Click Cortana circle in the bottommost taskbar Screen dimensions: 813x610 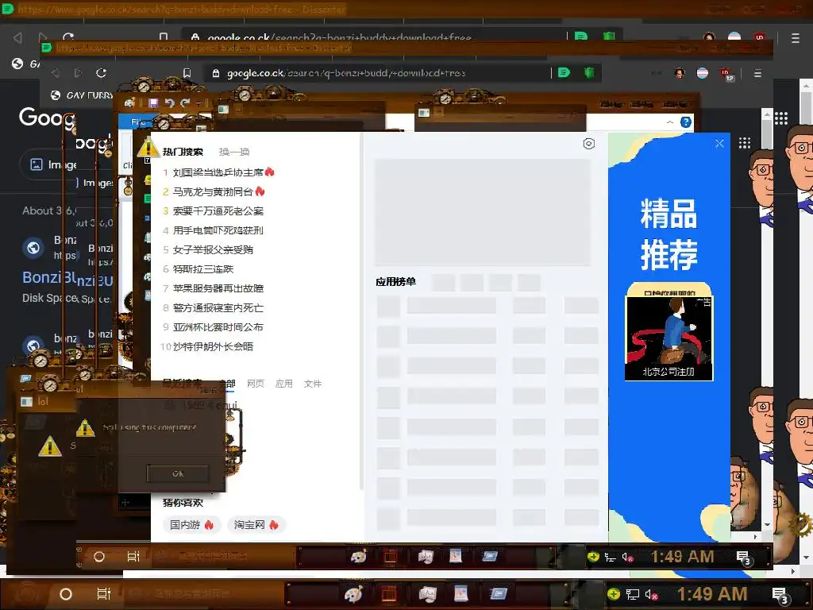click(66, 594)
